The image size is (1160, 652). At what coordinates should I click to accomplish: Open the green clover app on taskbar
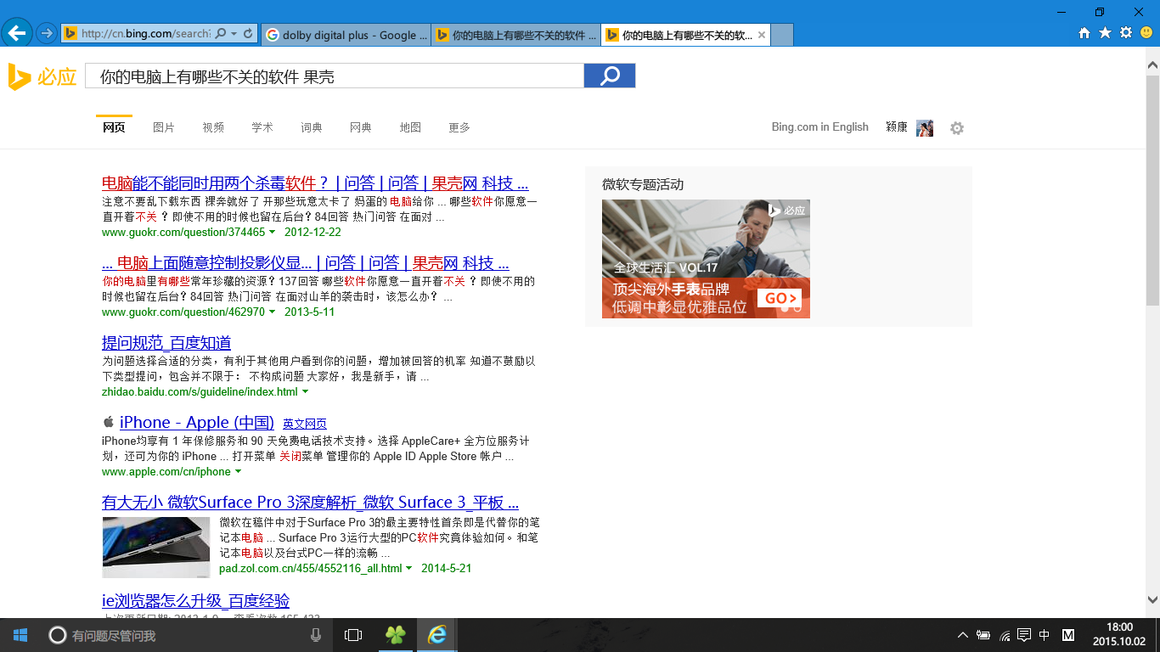click(x=395, y=635)
